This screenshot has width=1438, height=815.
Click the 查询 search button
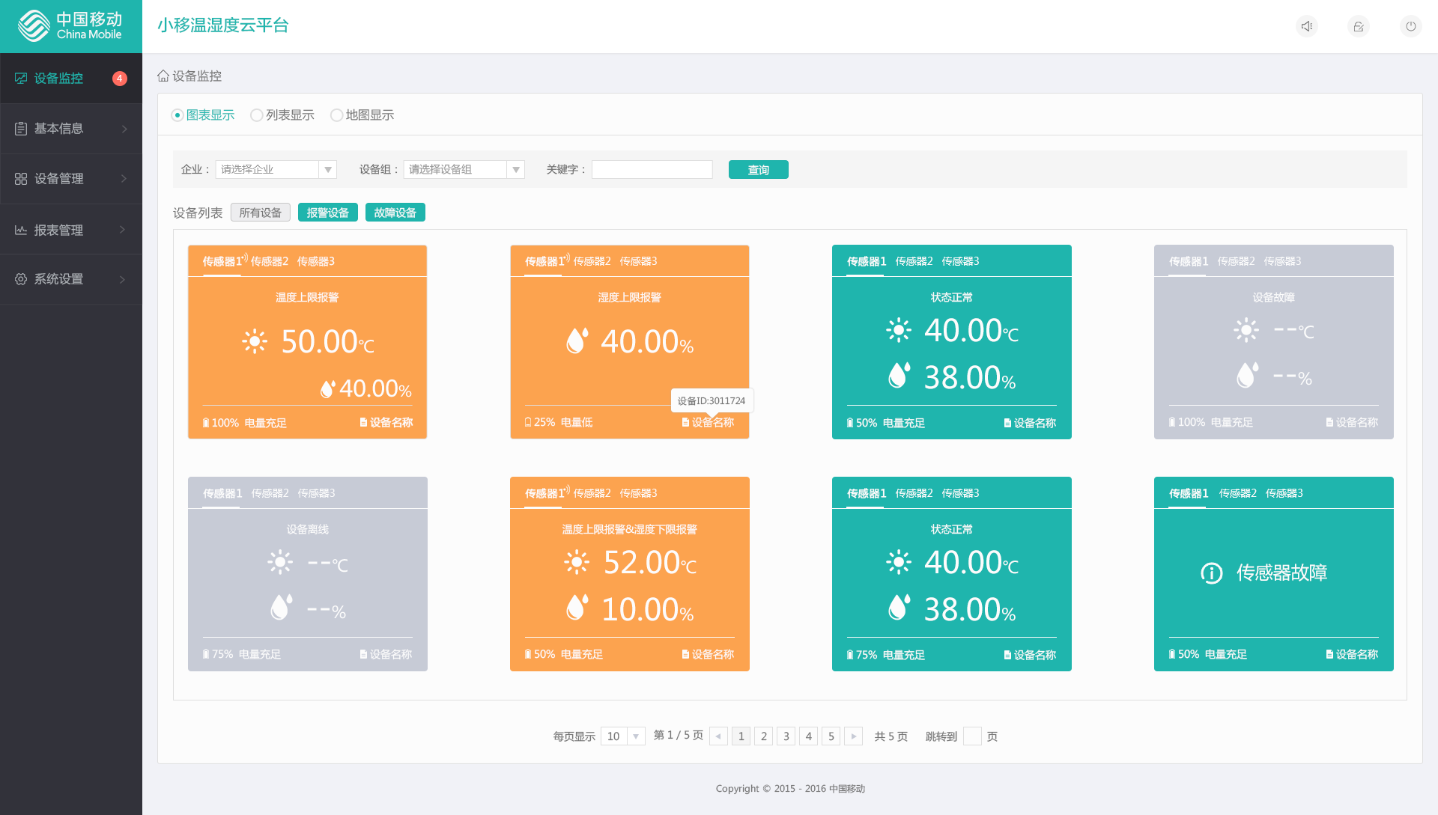click(x=758, y=170)
